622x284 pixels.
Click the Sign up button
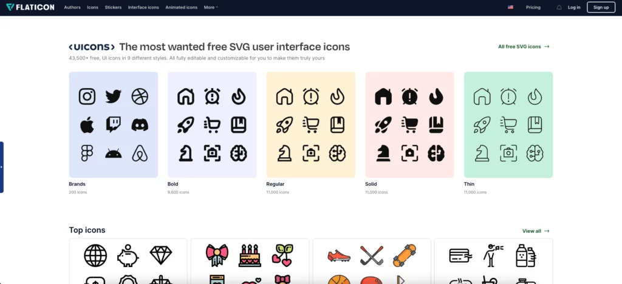pyautogui.click(x=601, y=7)
